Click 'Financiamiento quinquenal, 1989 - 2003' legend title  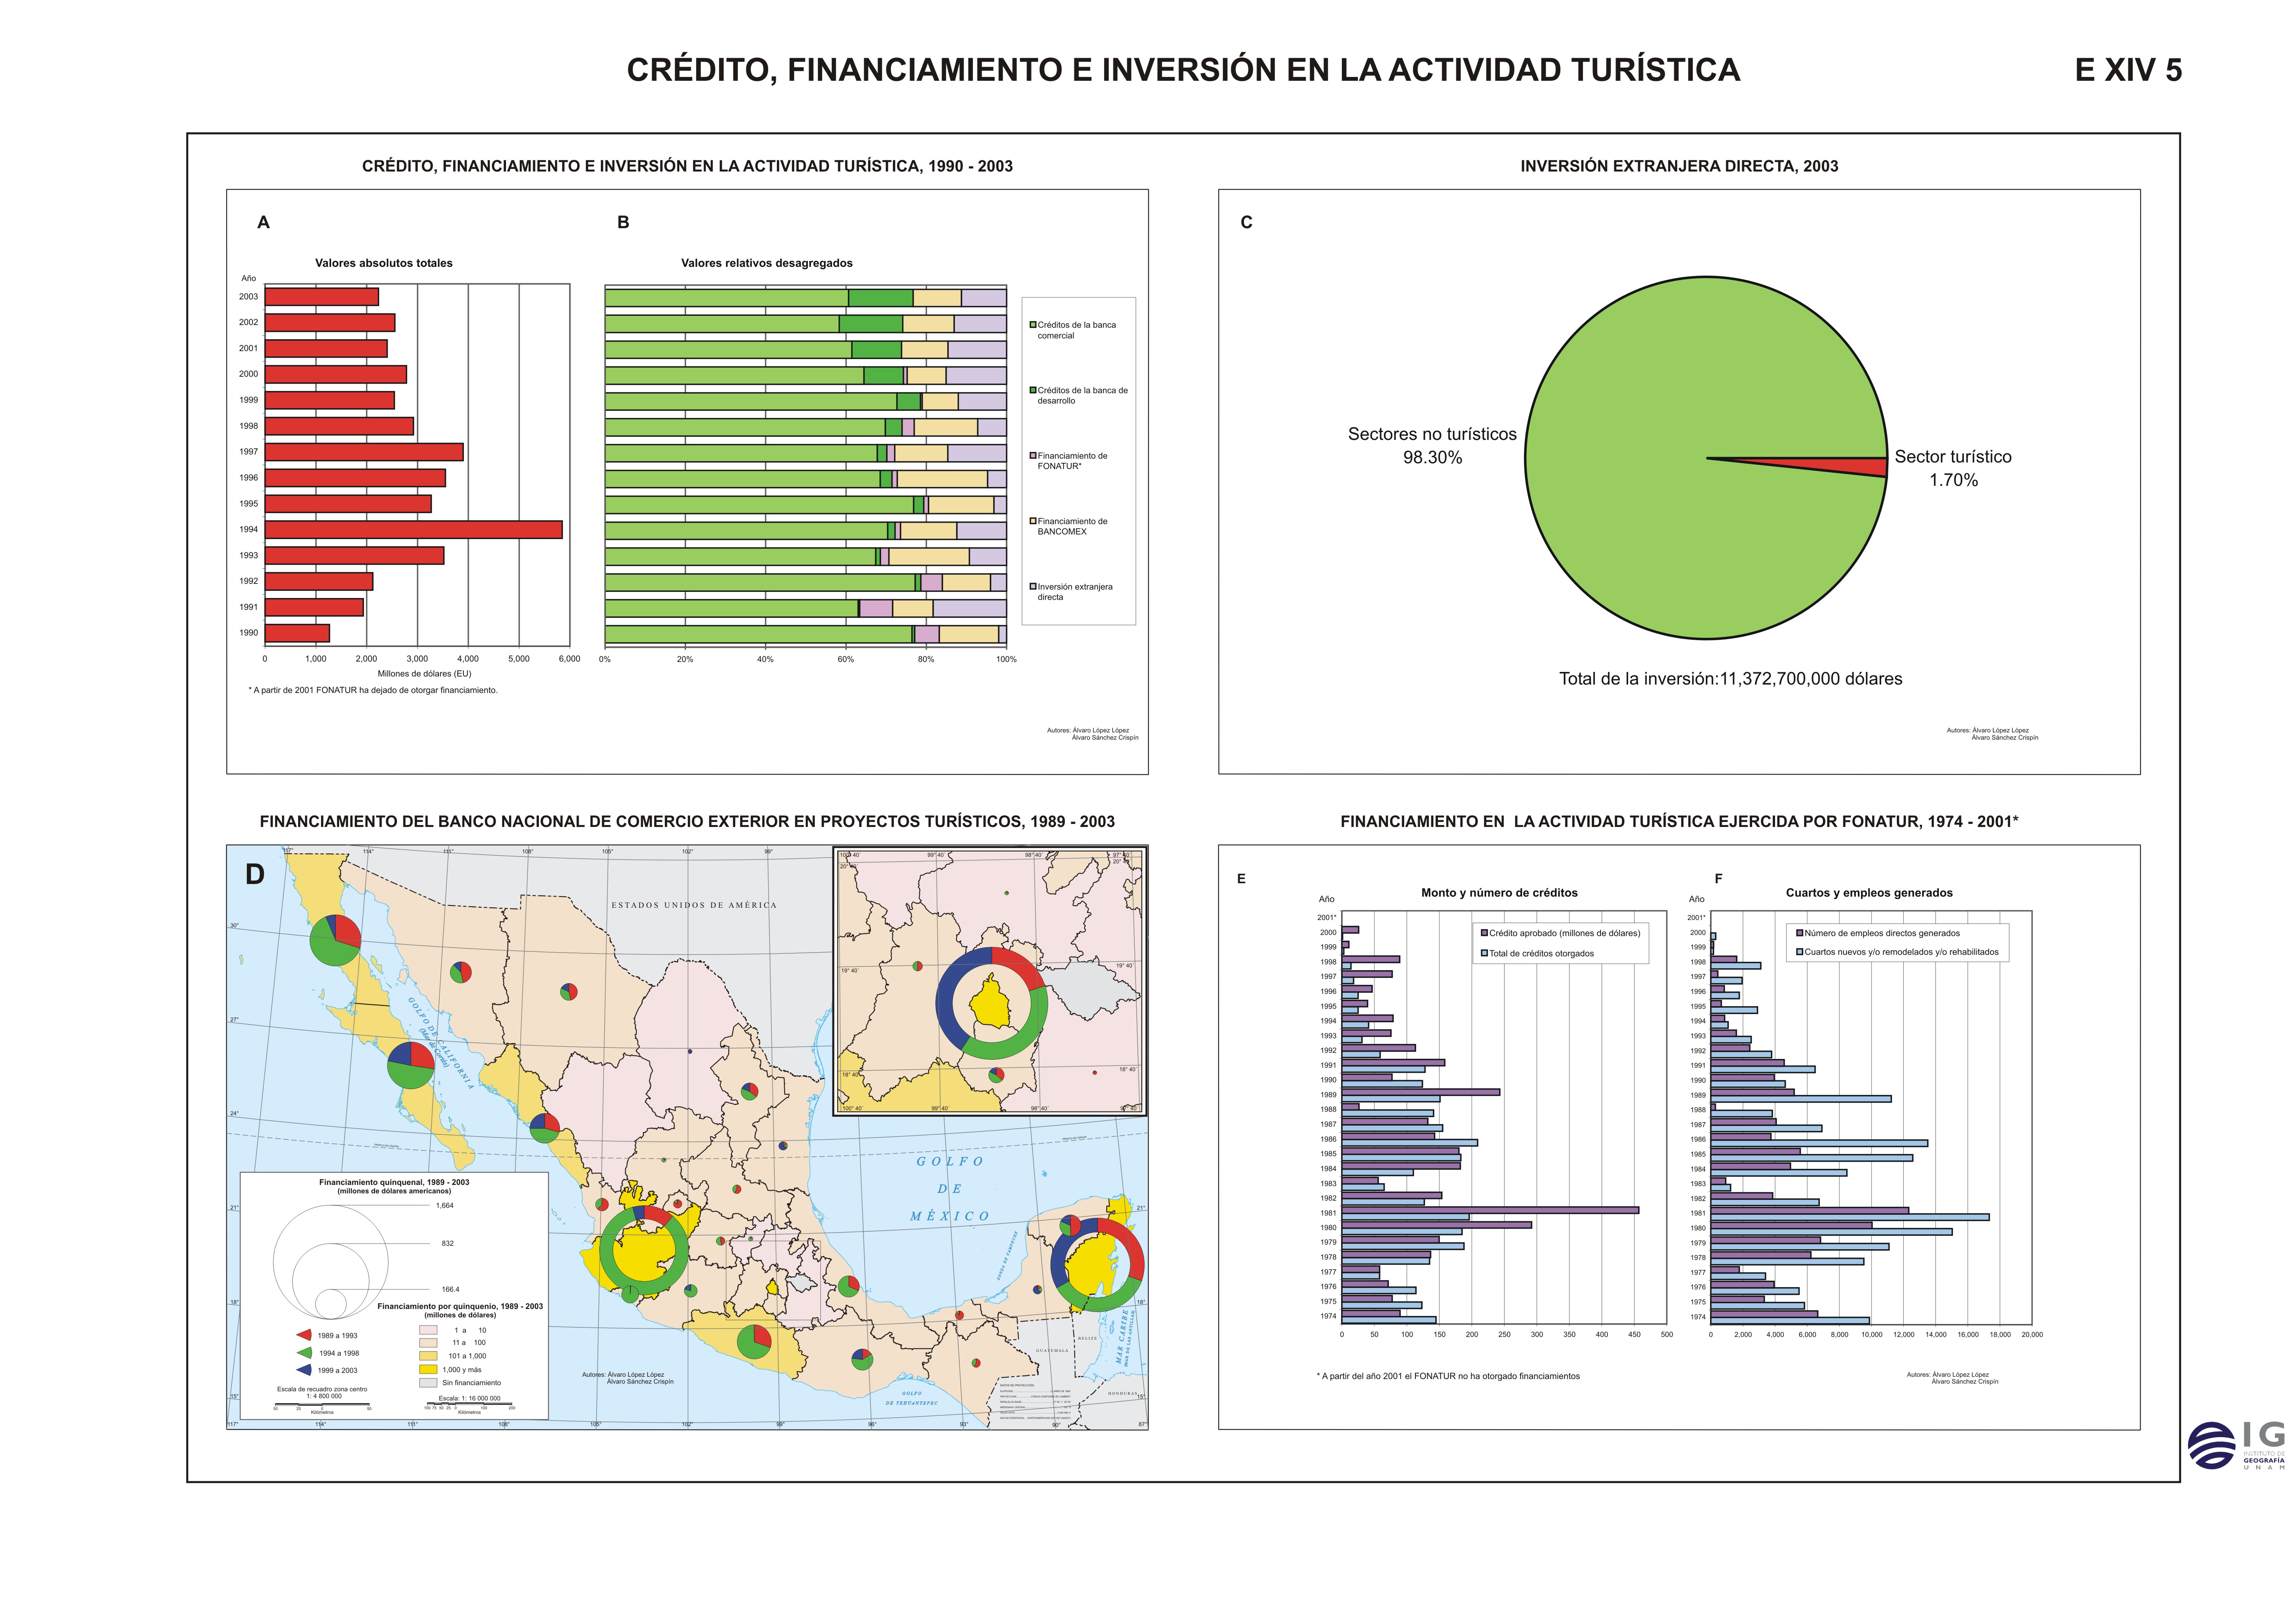pos(394,1182)
